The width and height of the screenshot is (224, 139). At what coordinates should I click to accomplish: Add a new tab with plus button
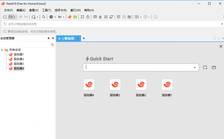coord(84,38)
